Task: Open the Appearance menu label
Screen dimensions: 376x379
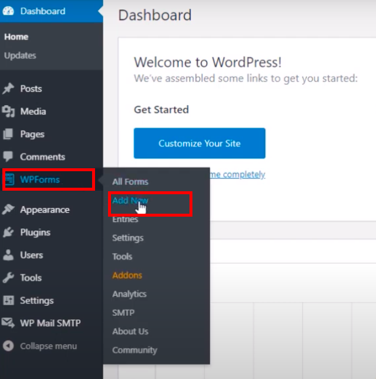Action: click(x=45, y=210)
